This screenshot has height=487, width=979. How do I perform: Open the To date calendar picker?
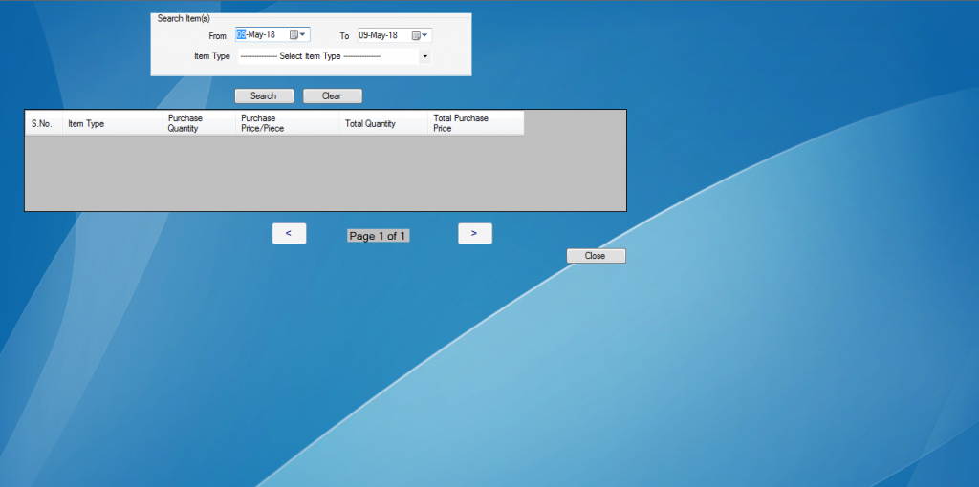420,35
